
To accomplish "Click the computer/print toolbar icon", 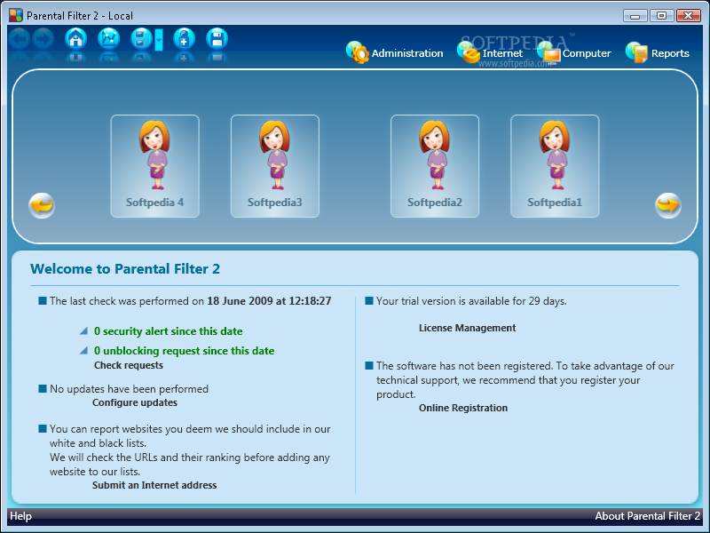I will tap(141, 39).
